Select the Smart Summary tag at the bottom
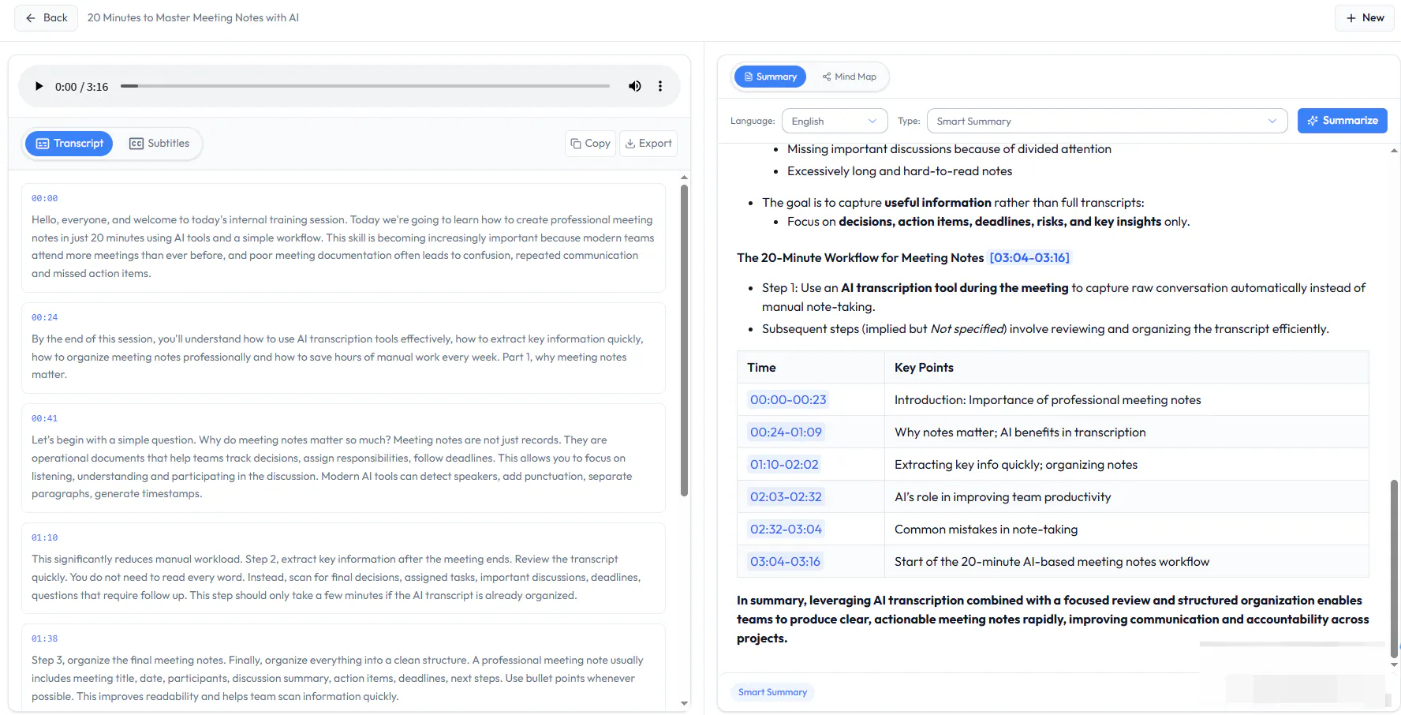 click(772, 692)
